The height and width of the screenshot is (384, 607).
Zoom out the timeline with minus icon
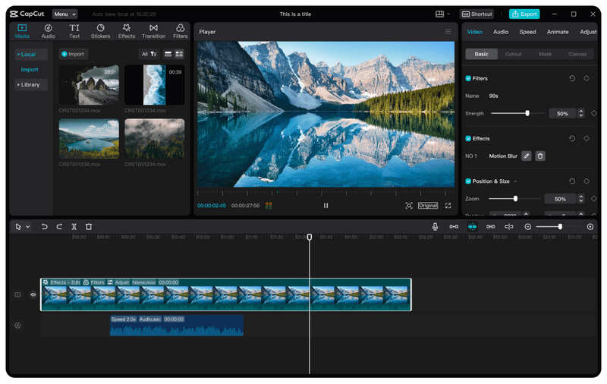(x=527, y=227)
